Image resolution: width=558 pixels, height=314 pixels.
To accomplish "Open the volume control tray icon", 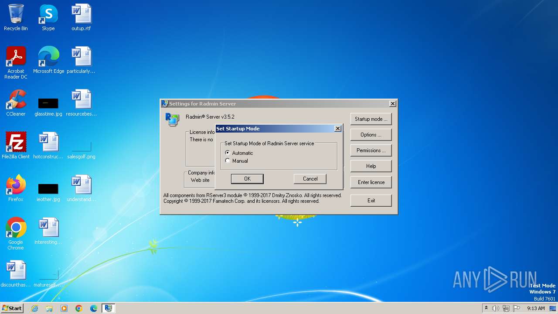I will point(496,308).
